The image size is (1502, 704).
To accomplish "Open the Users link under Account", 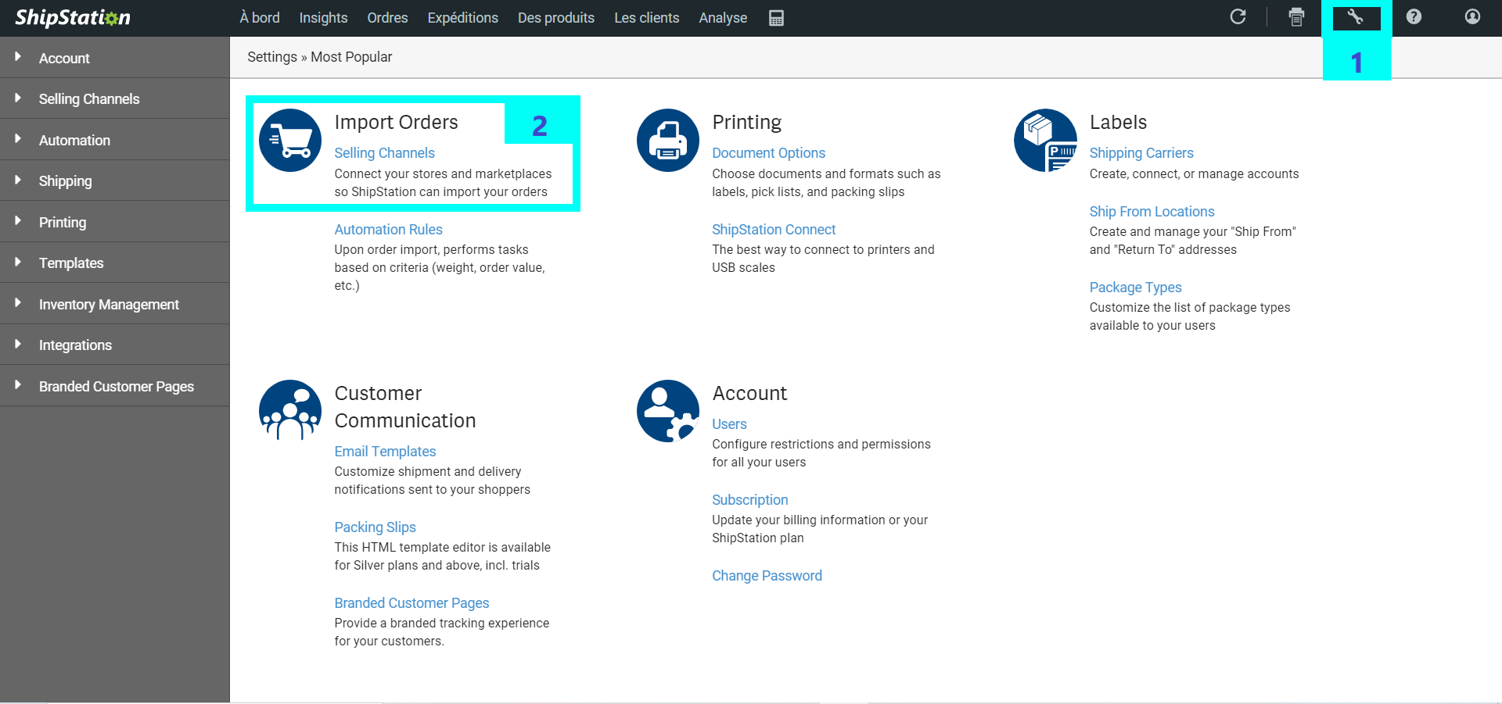I will pos(729,424).
